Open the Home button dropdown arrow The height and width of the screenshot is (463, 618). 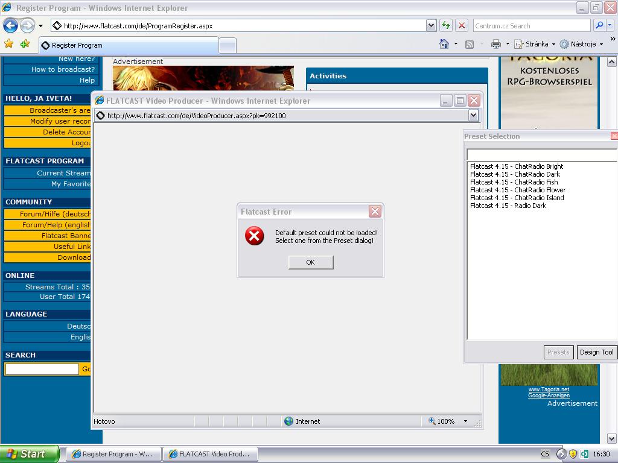(x=456, y=44)
